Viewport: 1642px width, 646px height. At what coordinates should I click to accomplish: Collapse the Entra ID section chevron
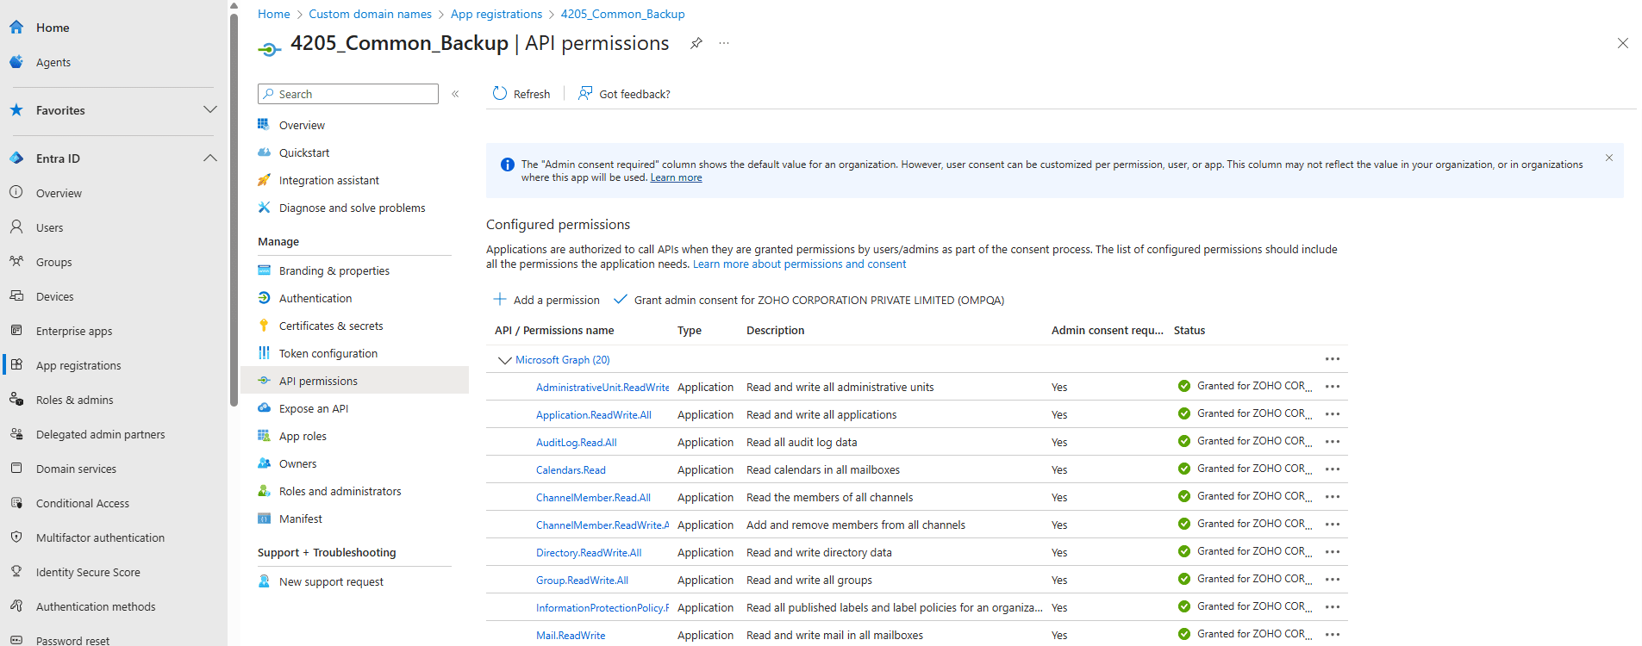point(209,158)
